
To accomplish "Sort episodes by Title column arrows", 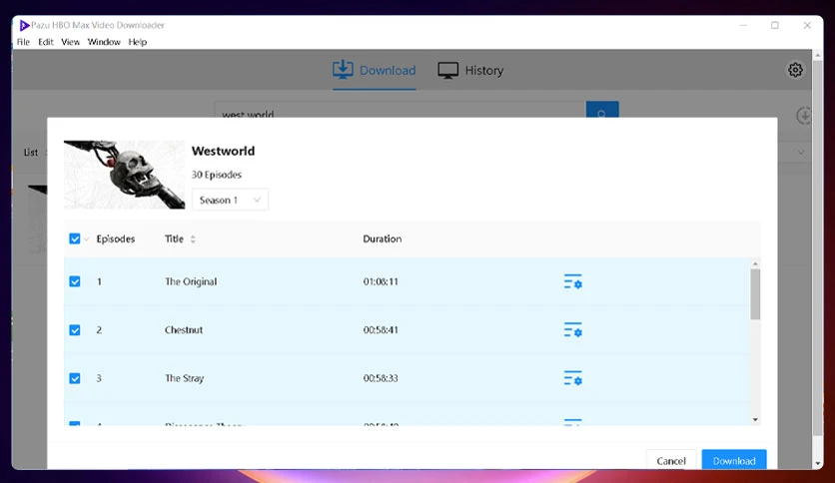I will pyautogui.click(x=193, y=240).
